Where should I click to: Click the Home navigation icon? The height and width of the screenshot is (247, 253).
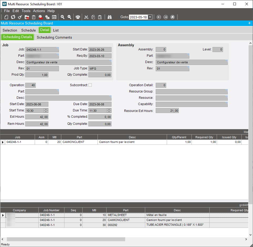coord(173,17)
